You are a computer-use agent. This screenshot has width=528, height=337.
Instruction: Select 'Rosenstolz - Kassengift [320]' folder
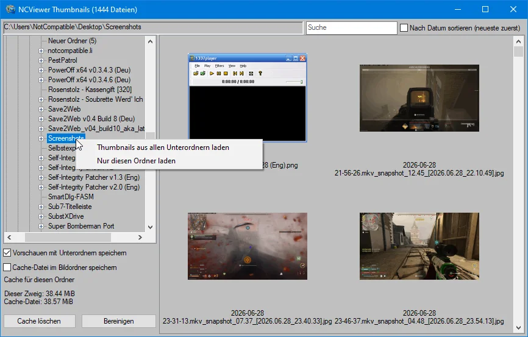(90, 90)
